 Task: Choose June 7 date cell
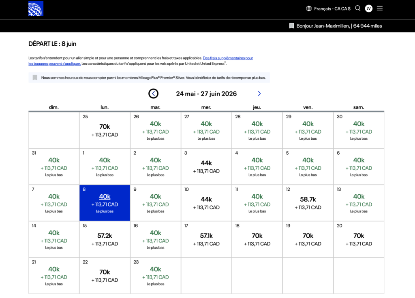pyautogui.click(x=54, y=203)
